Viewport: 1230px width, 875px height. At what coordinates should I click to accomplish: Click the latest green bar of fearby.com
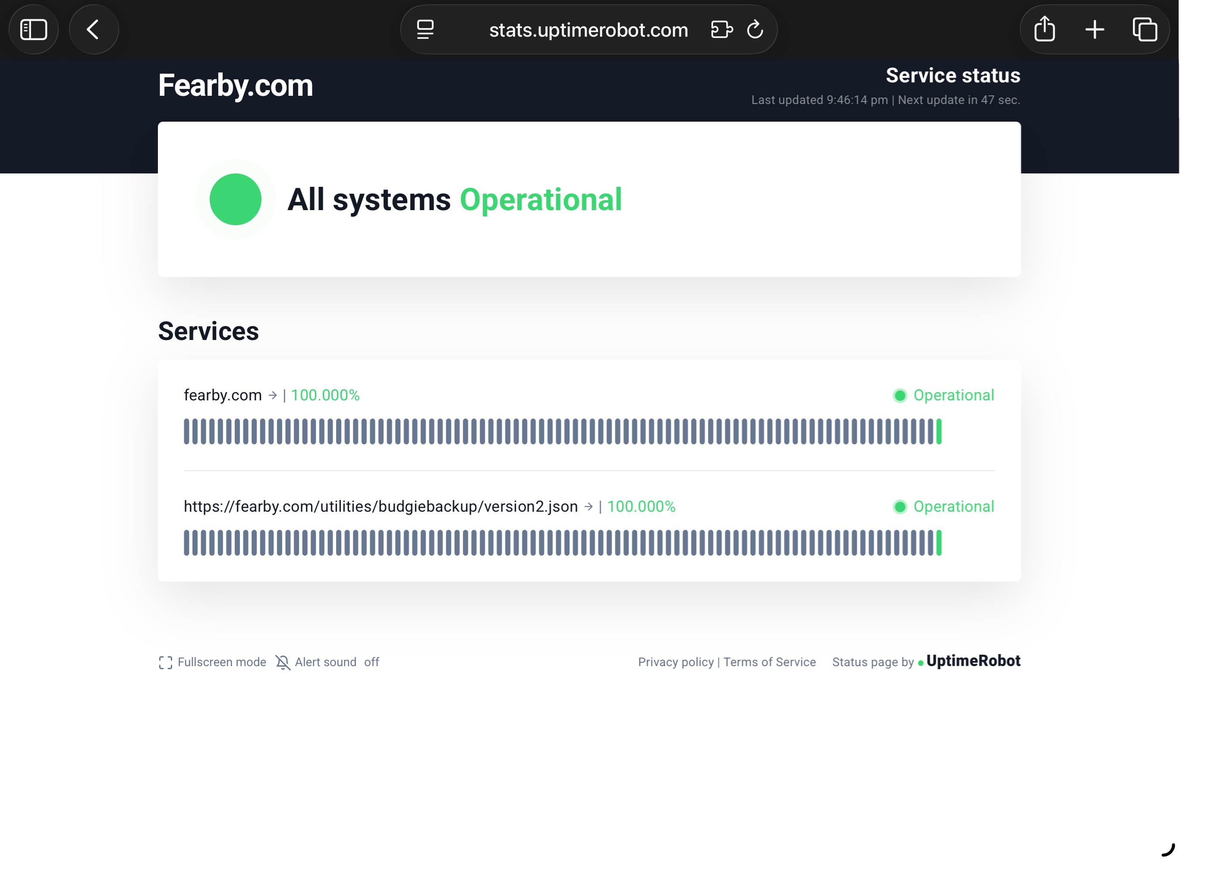pos(938,431)
